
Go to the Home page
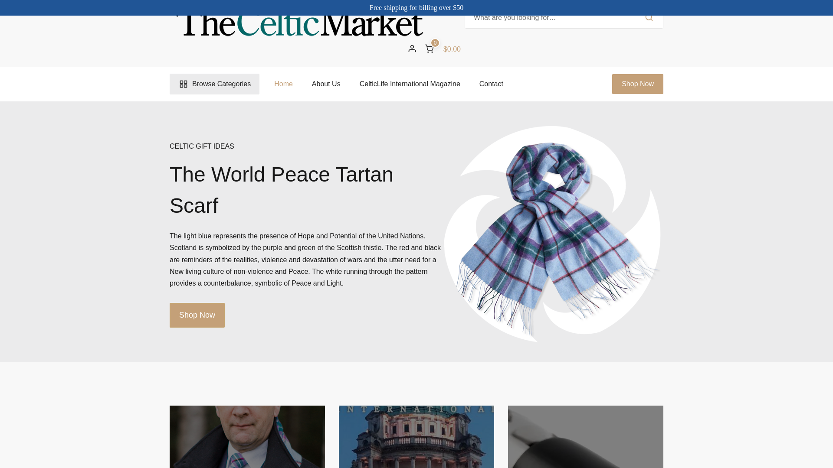click(283, 84)
